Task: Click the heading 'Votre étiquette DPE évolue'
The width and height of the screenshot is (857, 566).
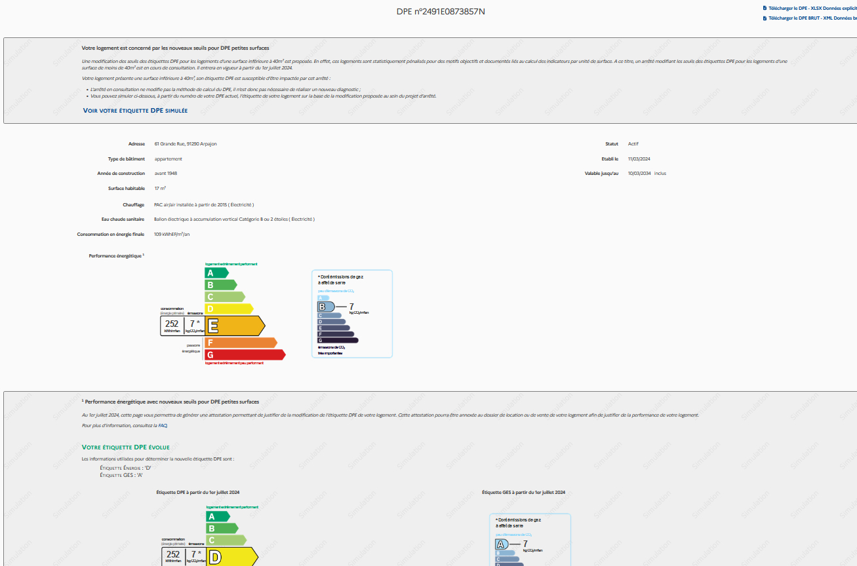Action: pyautogui.click(x=126, y=447)
